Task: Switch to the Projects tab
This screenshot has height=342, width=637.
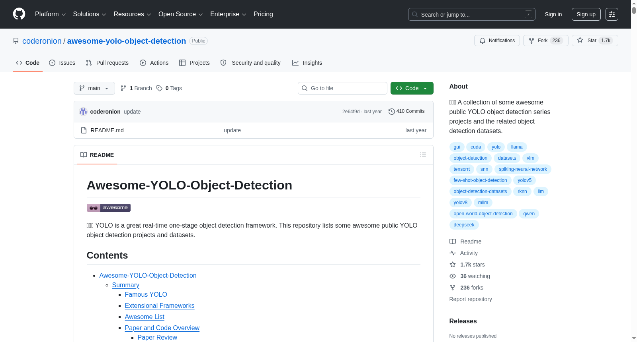Action: [194, 63]
